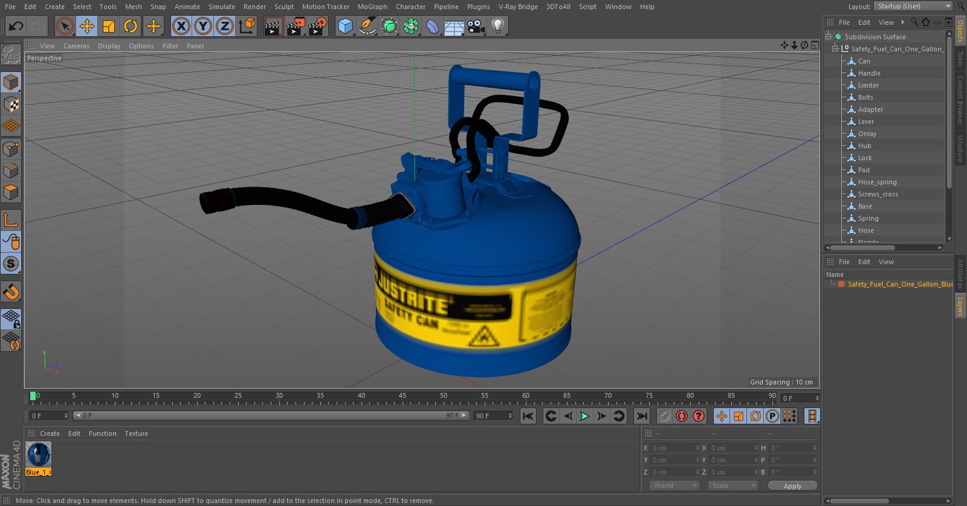Toggle parameter keyframing P button

772,416
